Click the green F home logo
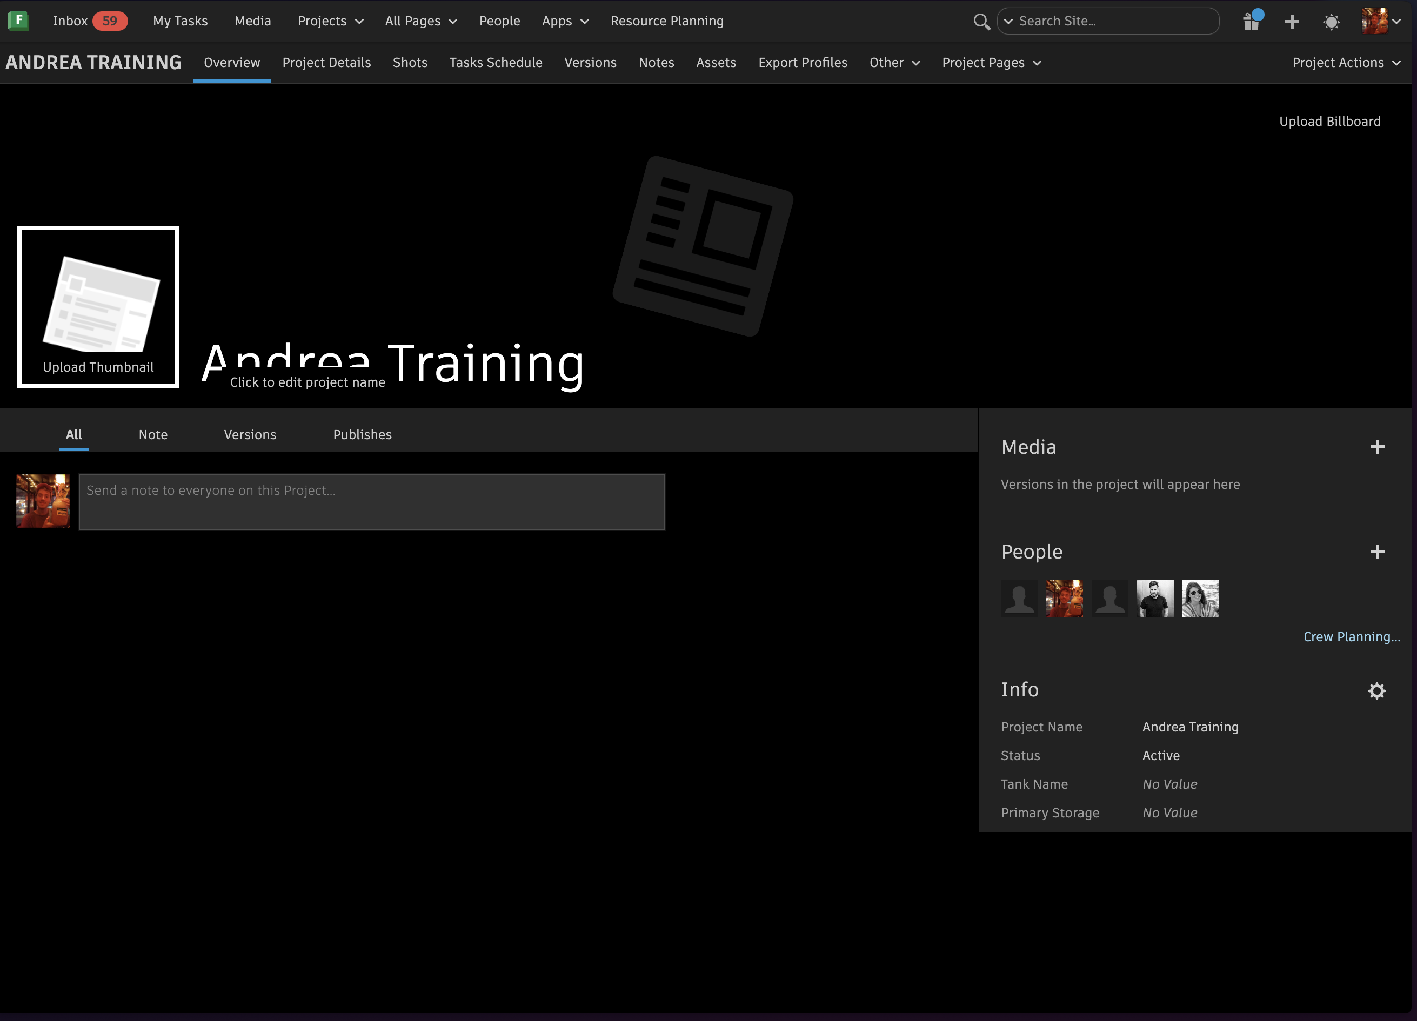The height and width of the screenshot is (1021, 1417). [18, 21]
